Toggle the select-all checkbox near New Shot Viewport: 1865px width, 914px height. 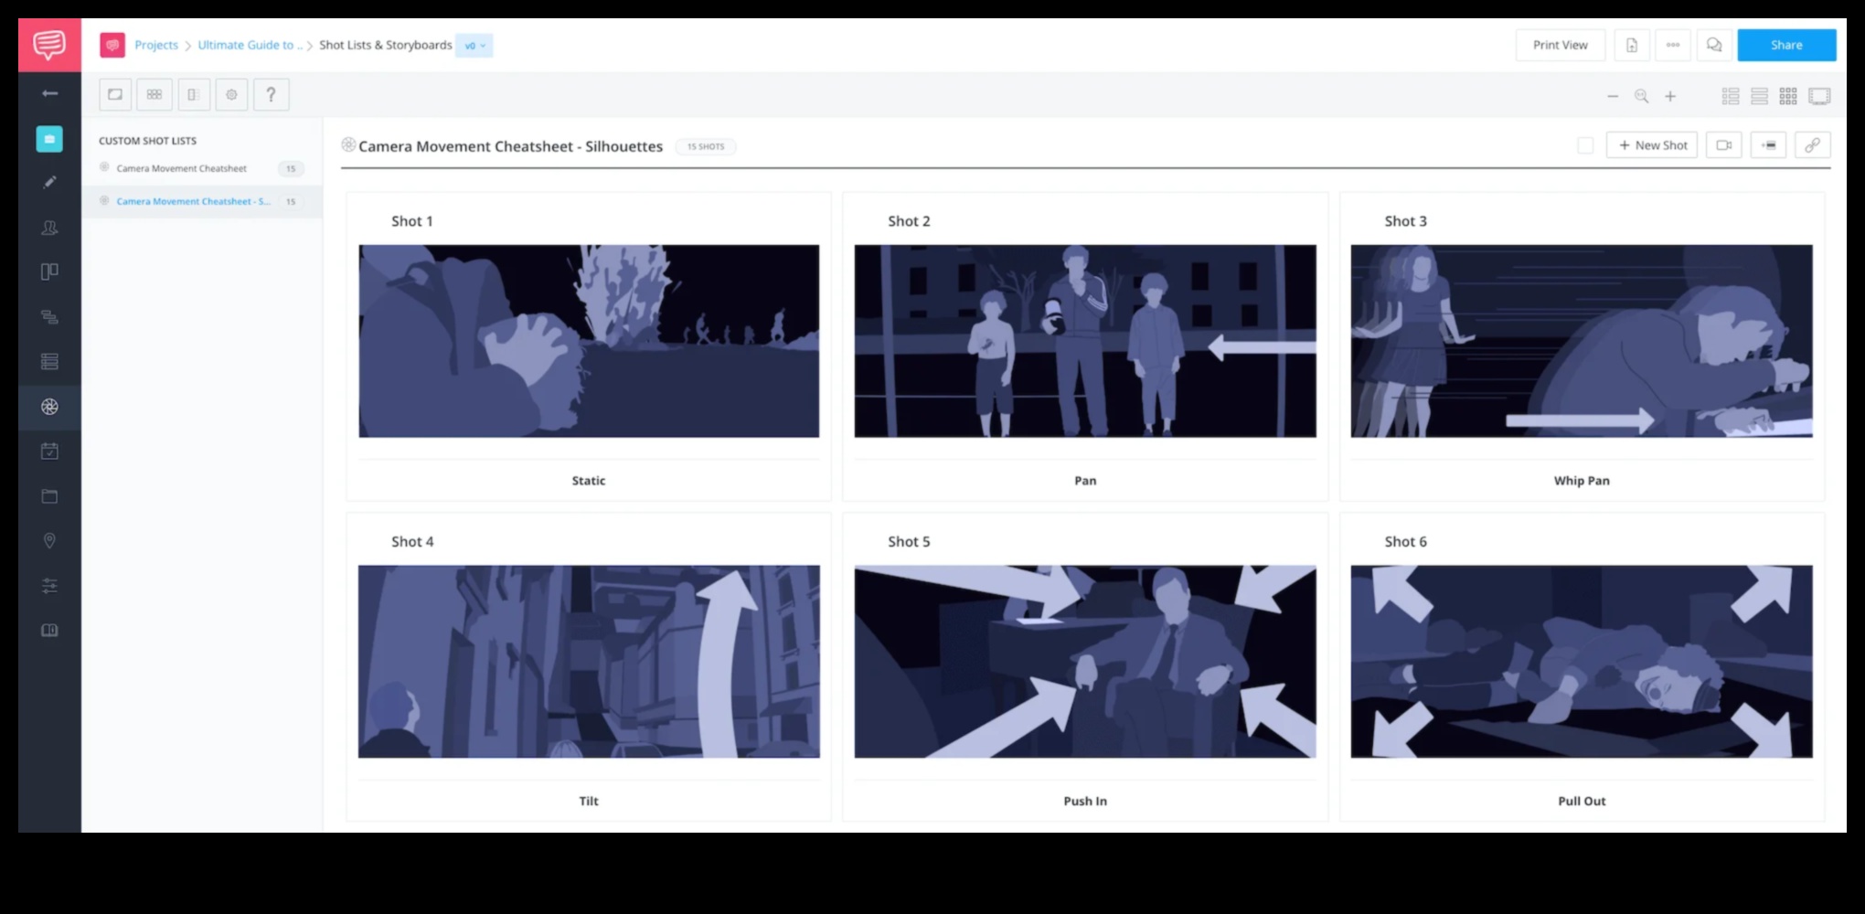click(1585, 145)
